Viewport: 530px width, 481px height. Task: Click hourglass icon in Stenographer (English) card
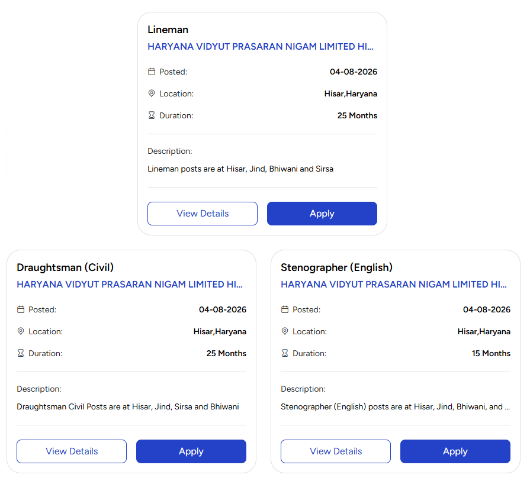click(285, 353)
